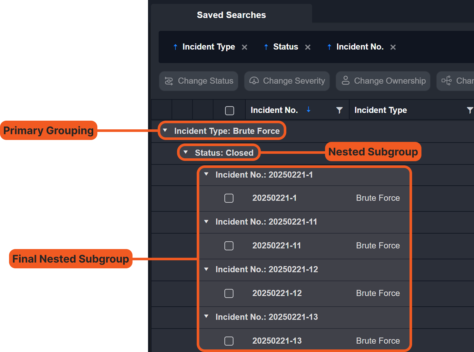Click the Change Status button

[x=199, y=81]
